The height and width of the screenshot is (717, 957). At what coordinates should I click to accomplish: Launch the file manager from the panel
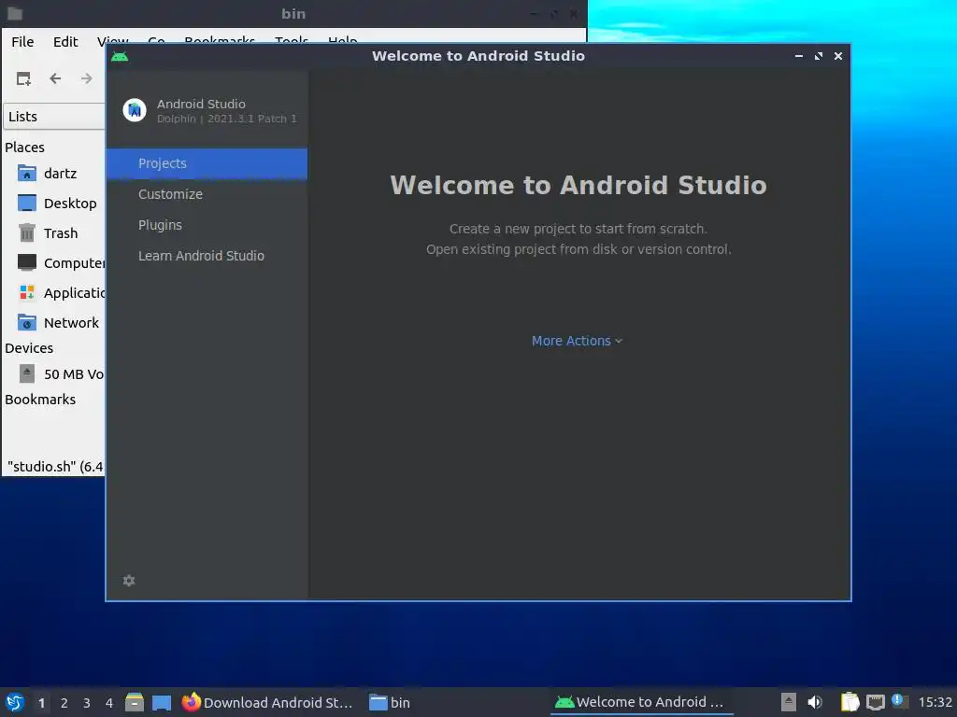135,702
